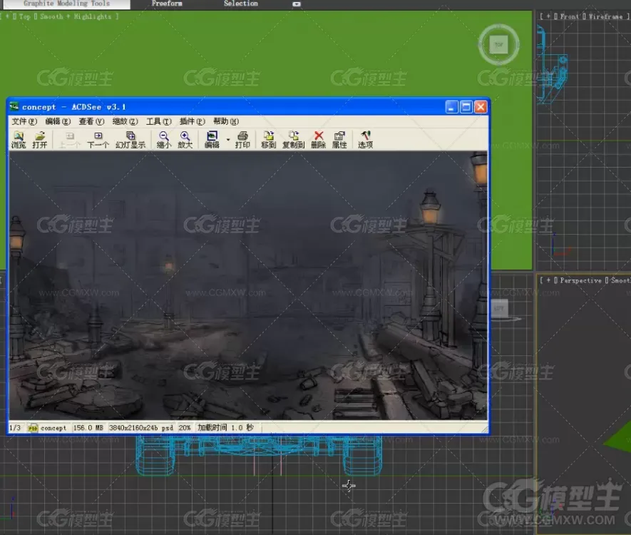The width and height of the screenshot is (631, 535).
Task: Click the street concept artwork in ACDSee viewer
Action: [x=248, y=286]
